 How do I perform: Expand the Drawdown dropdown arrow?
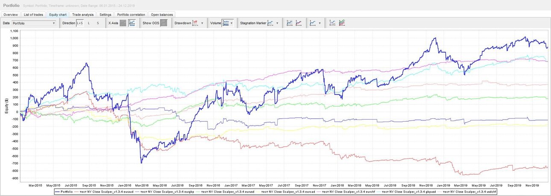pyautogui.click(x=202, y=23)
